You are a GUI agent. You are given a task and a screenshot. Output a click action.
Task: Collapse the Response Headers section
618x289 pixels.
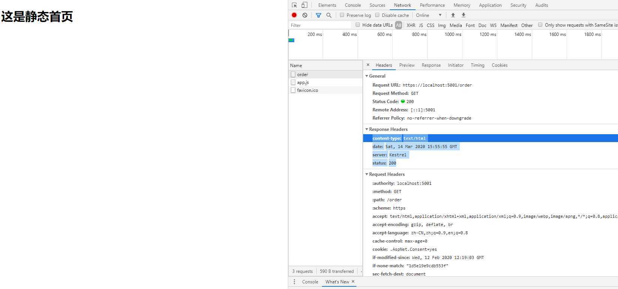pyautogui.click(x=367, y=129)
